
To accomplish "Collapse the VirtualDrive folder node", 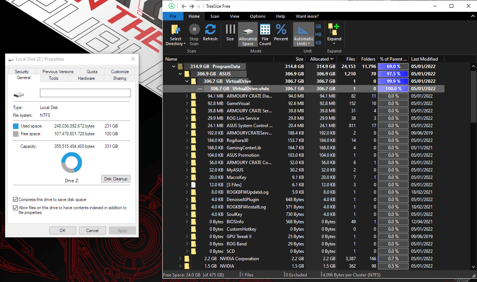I will pos(187,81).
